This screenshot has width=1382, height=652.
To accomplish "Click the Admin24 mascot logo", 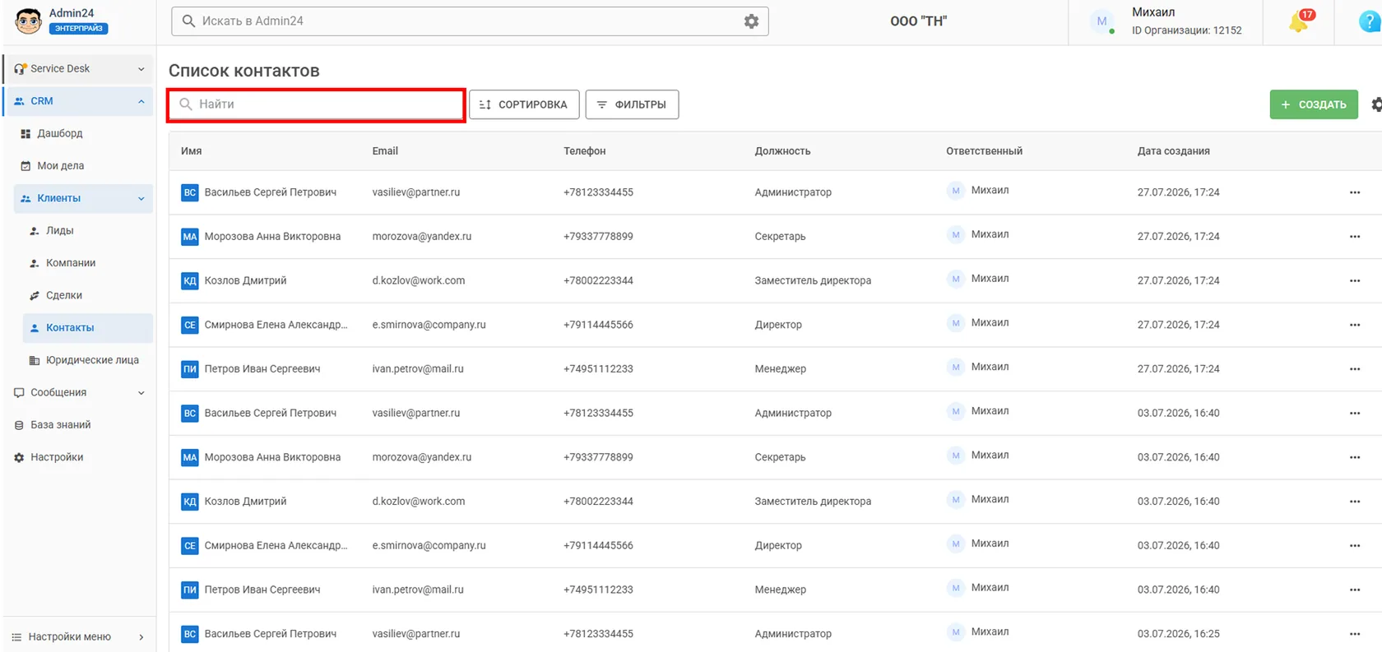I will point(28,21).
